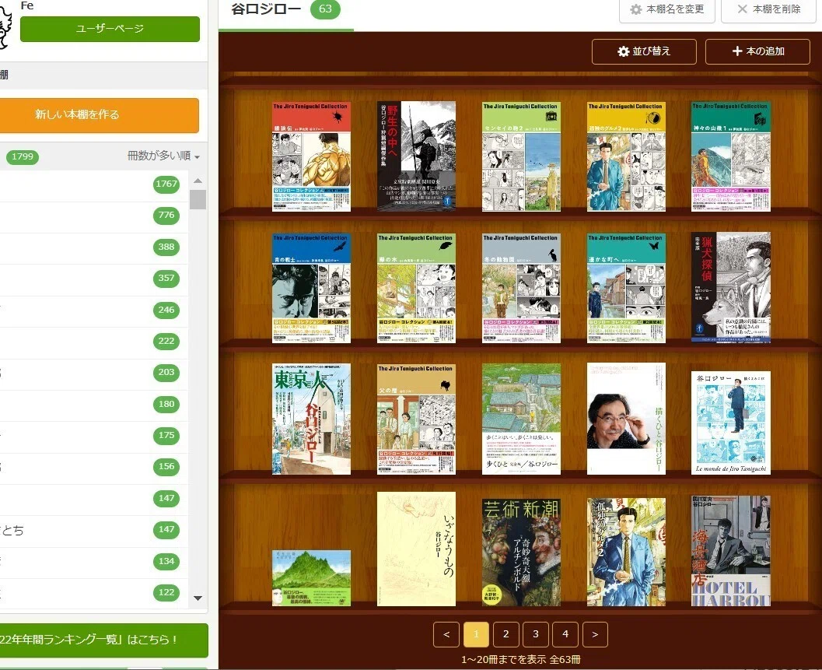Select the shelf with 122 books
822x670 pixels.
coord(94,593)
